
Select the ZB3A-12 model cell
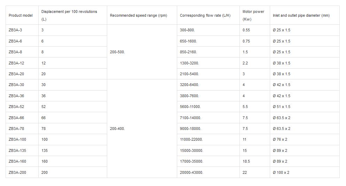[16, 63]
